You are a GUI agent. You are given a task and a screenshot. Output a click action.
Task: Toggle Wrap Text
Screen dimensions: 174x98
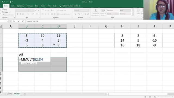[x=62, y=10]
